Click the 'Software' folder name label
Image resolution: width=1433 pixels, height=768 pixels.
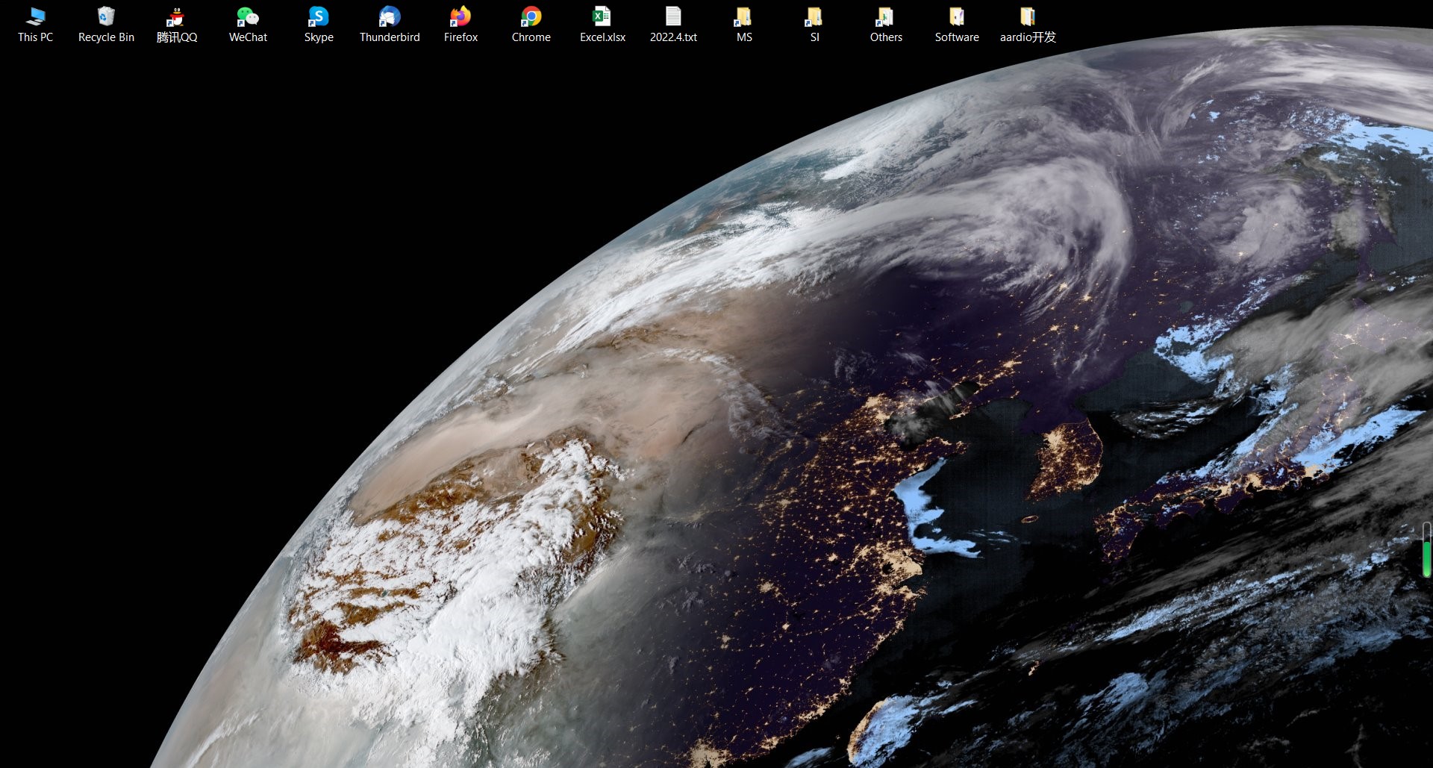point(957,37)
